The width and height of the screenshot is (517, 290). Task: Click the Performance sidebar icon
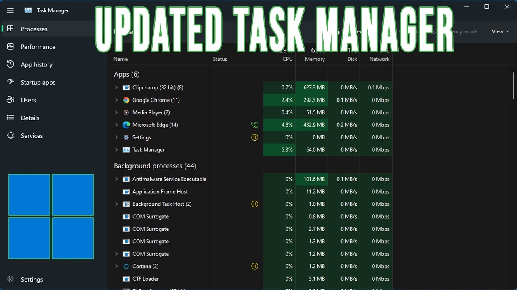pyautogui.click(x=11, y=46)
